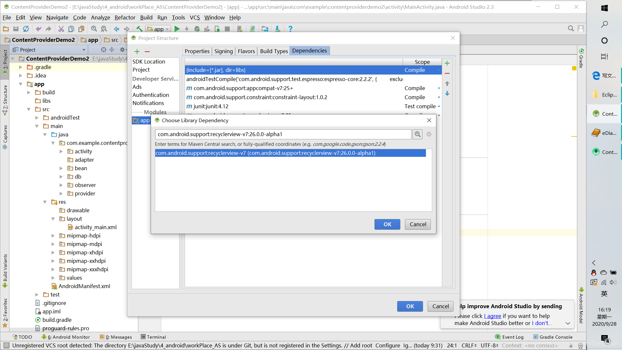
Task: Click the Copy toolbar icon
Action: pos(71,29)
